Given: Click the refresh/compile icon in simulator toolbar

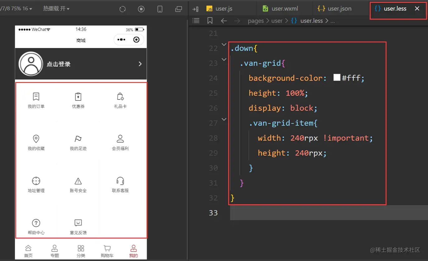Looking at the screenshot, I should 123,9.
